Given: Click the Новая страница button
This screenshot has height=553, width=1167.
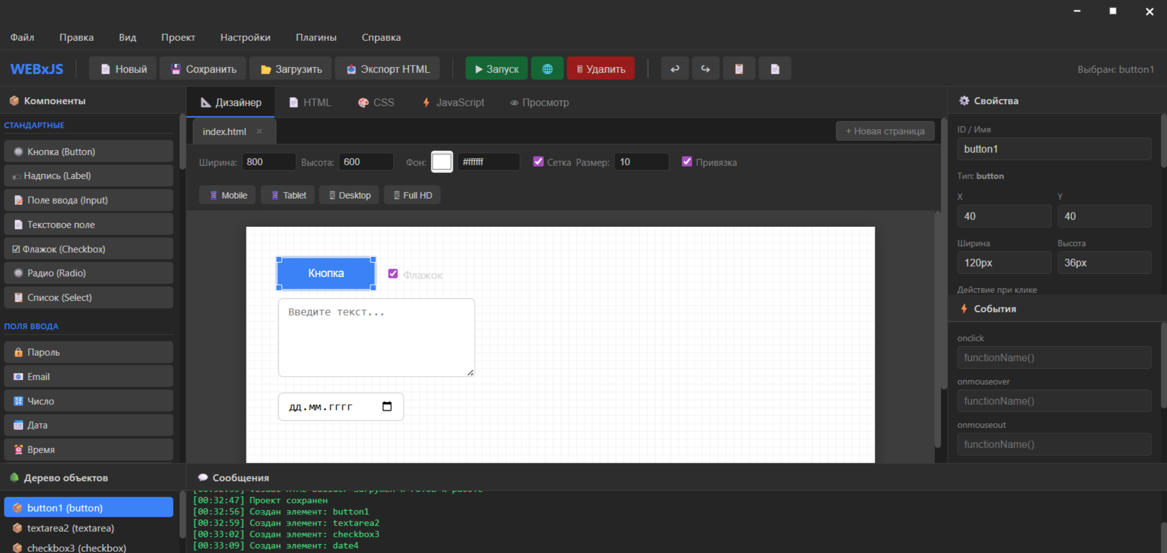Looking at the screenshot, I should (x=885, y=131).
